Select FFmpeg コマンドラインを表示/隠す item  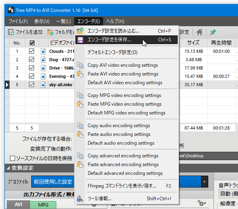click(x=127, y=186)
